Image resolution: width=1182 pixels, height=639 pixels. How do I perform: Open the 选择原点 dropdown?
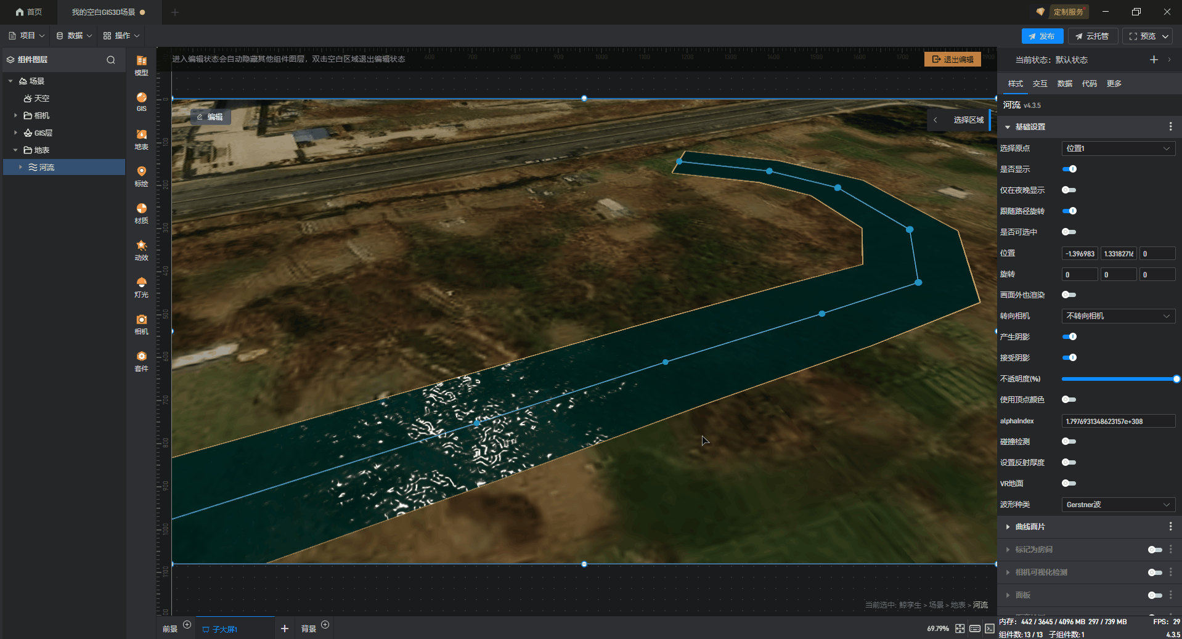coord(1118,149)
